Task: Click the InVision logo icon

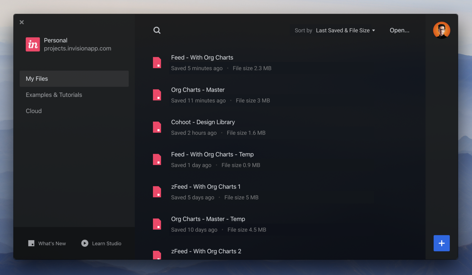Action: (33, 44)
